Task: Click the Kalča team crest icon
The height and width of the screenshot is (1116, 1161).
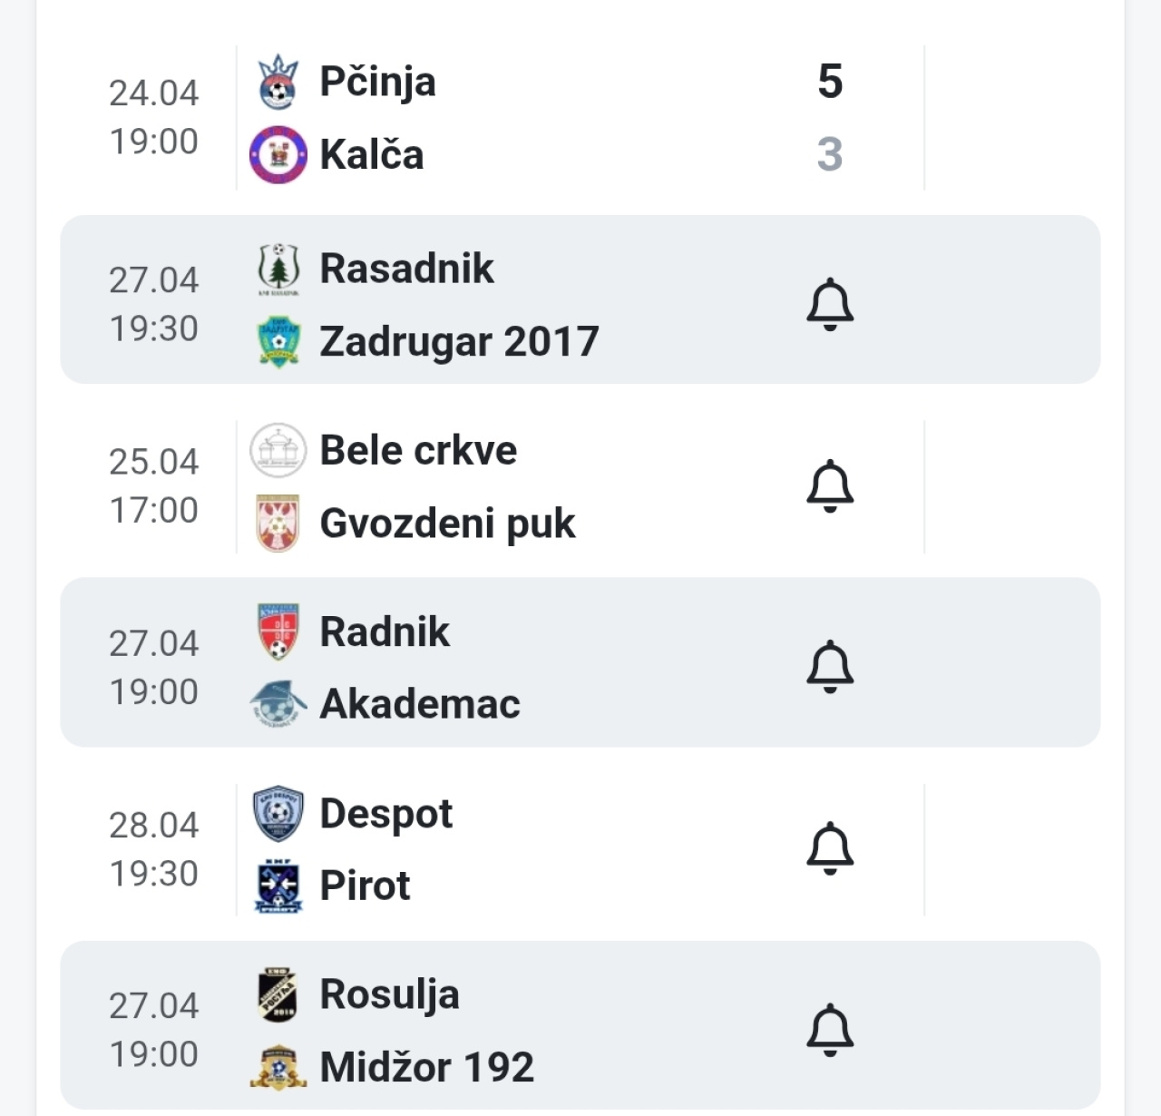Action: tap(278, 154)
